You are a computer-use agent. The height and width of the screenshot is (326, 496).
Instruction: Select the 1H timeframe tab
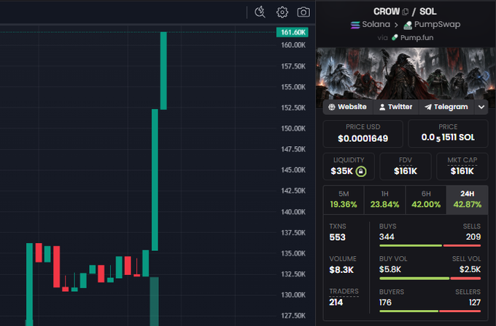tap(384, 200)
